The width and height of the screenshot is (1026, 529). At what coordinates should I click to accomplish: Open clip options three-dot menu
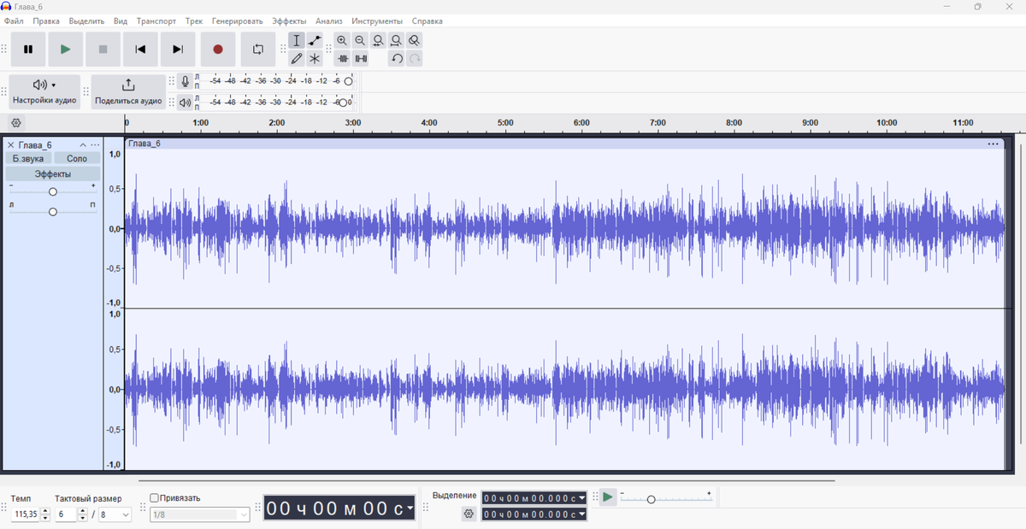click(x=993, y=144)
